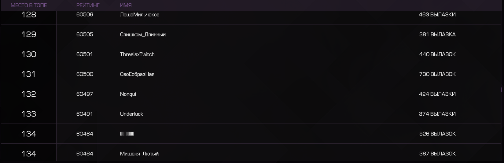Image resolution: width=504 pixels, height=163 pixels.
Task: Click the purple scrollbar thumb at right edge
Action: click(502, 90)
